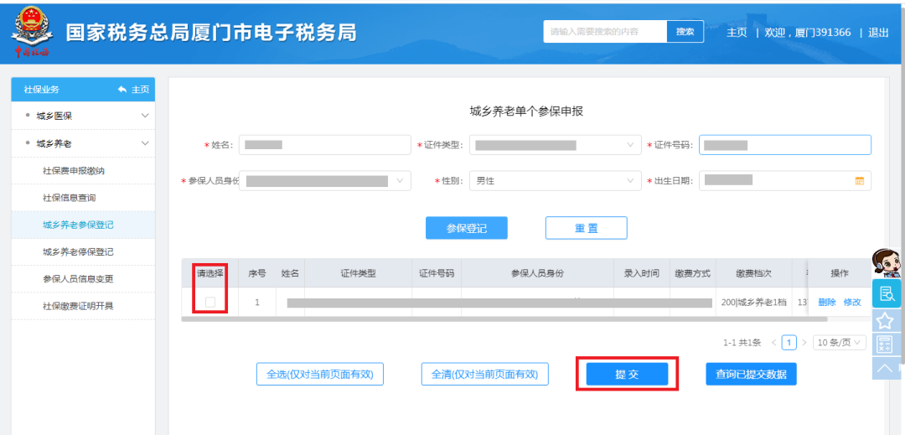The width and height of the screenshot is (905, 435).
Task: Change page size via 10 条/页 dropdown
Action: tap(840, 343)
